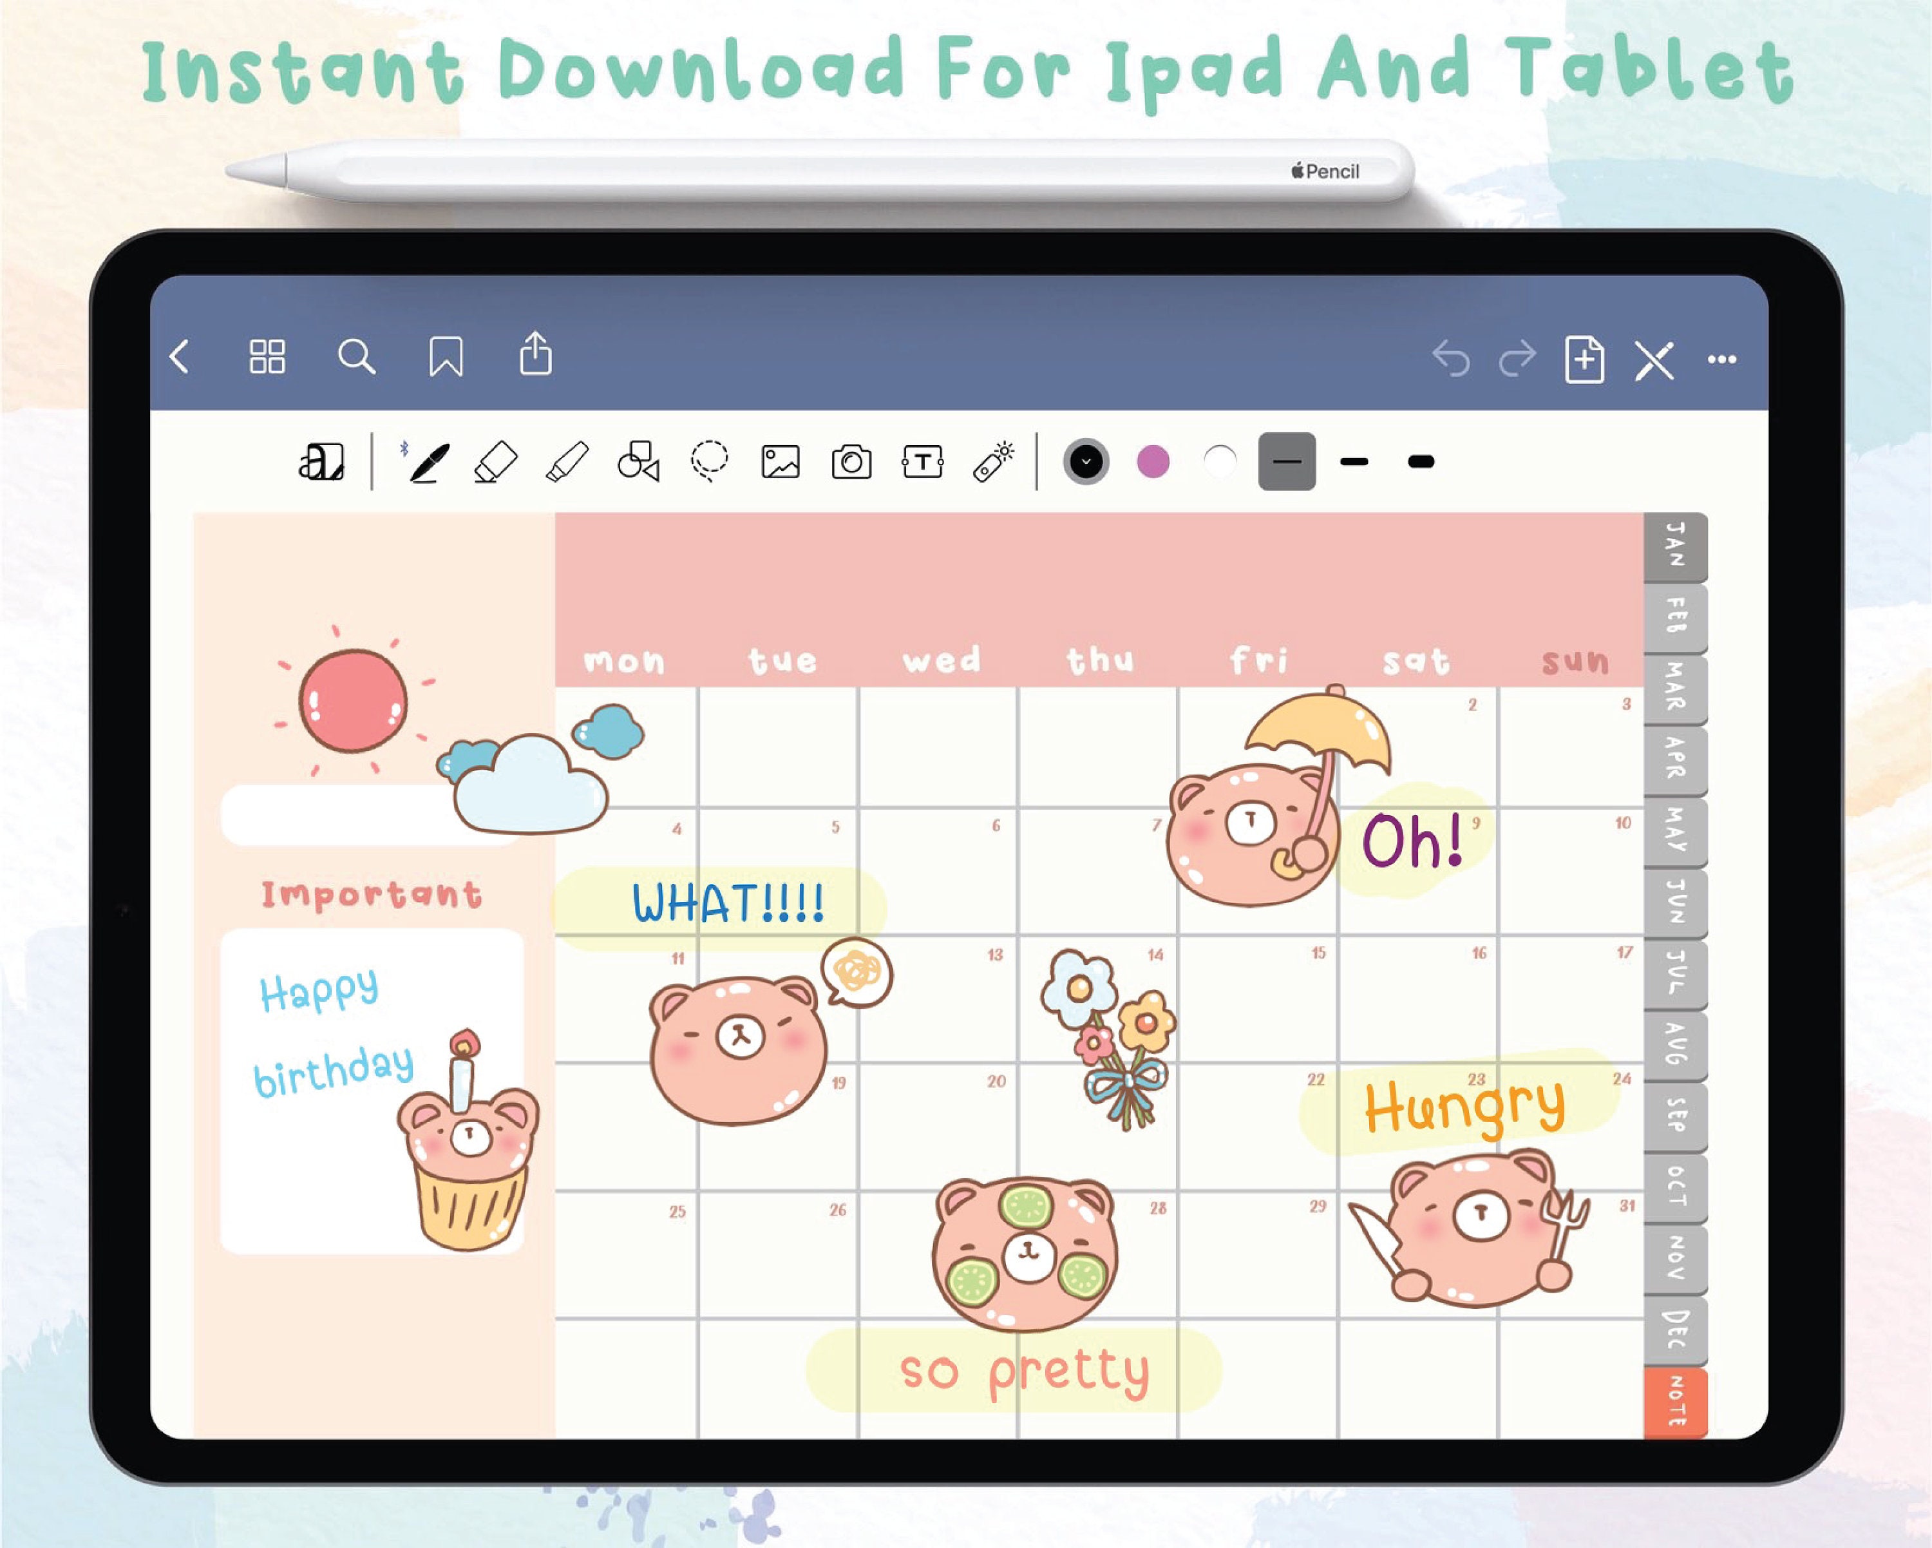Redo the last action
Viewport: 1932px width, 1548px height.
coord(1517,359)
